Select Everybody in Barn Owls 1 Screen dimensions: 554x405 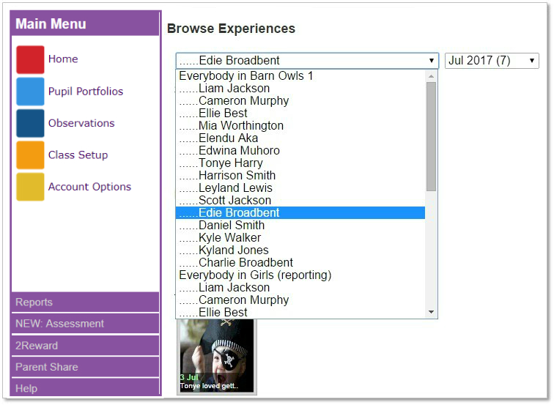300,76
